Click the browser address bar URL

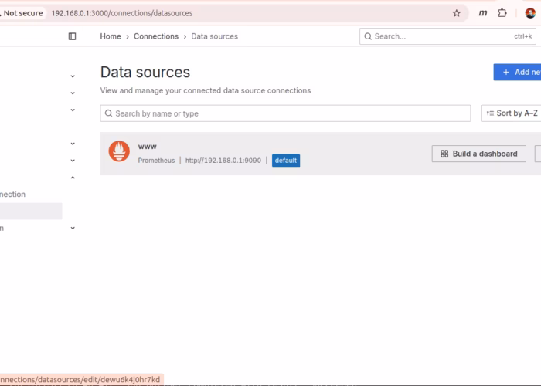coord(122,13)
